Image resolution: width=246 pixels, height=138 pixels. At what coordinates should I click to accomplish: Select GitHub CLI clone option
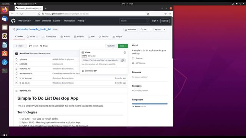coord(91,56)
